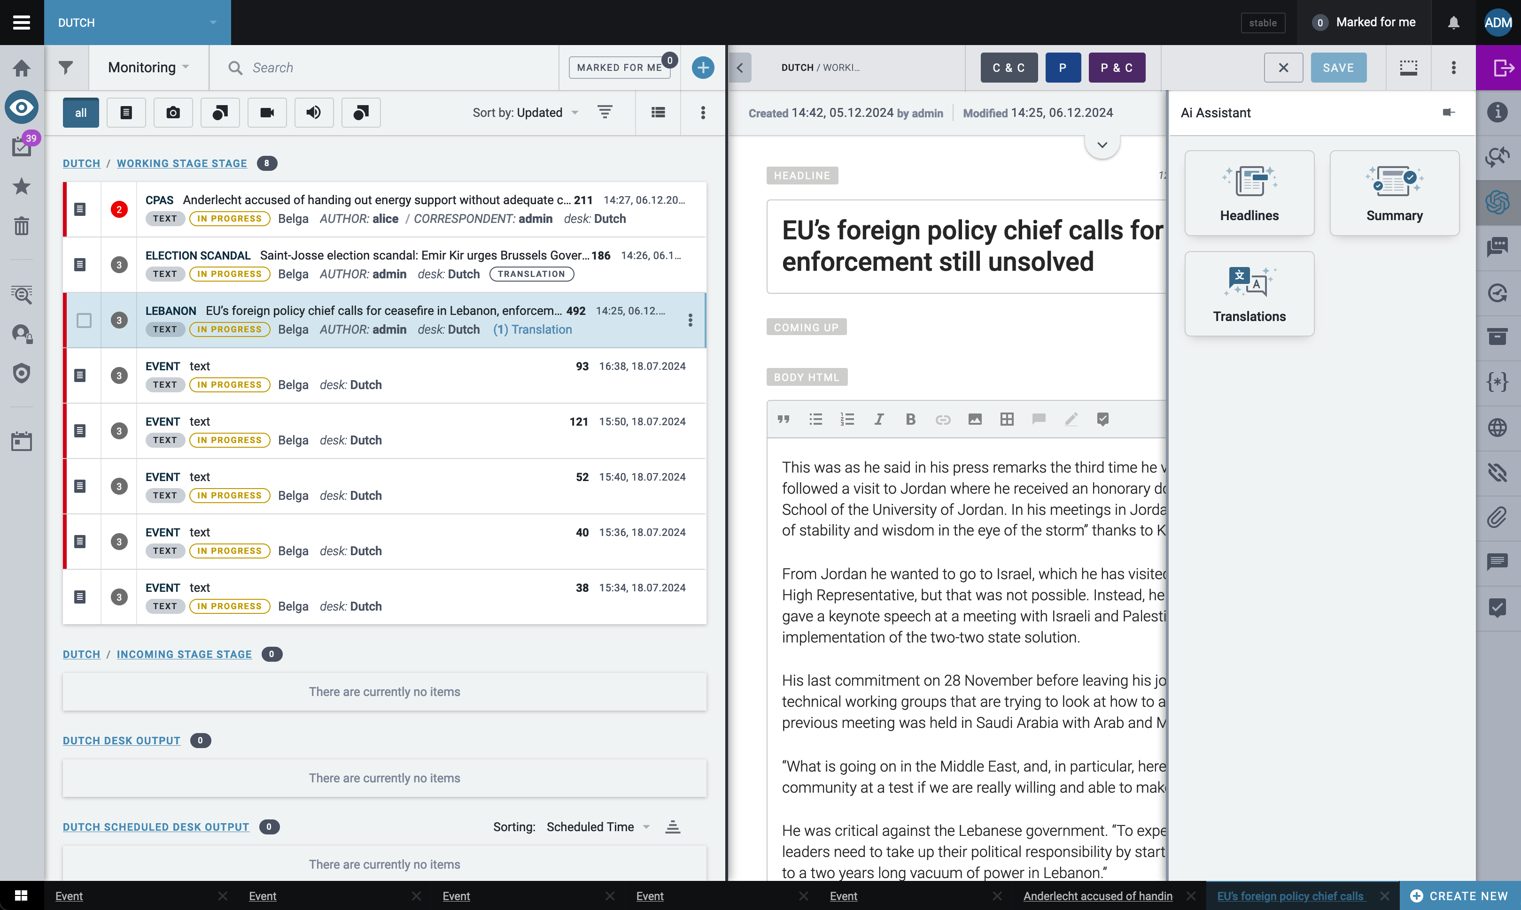Open Monitoring eye icon in sidebar
The width and height of the screenshot is (1521, 910).
pyautogui.click(x=22, y=108)
